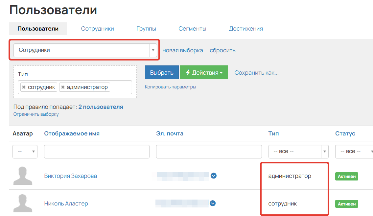
Task: Click the Отображаемое имя filter input field
Action: click(x=97, y=151)
